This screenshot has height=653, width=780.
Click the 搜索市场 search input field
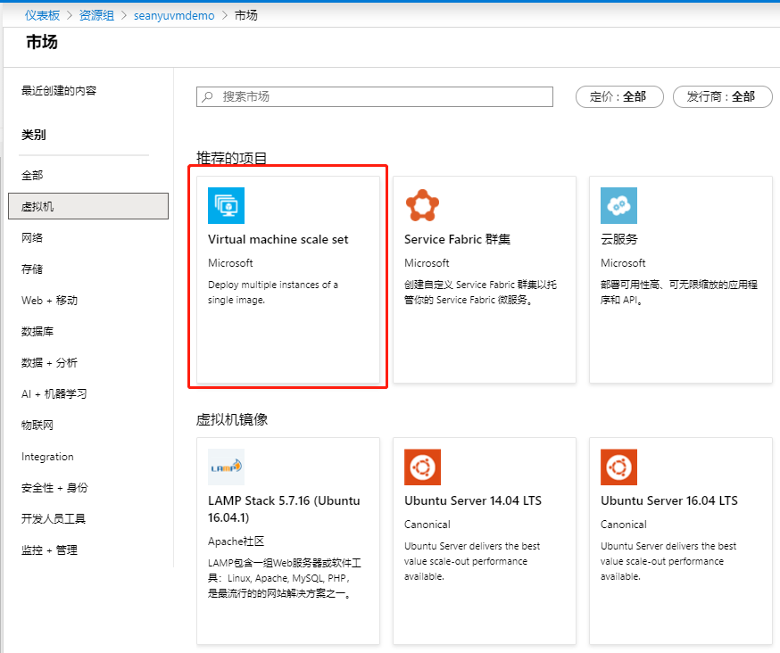coord(384,96)
